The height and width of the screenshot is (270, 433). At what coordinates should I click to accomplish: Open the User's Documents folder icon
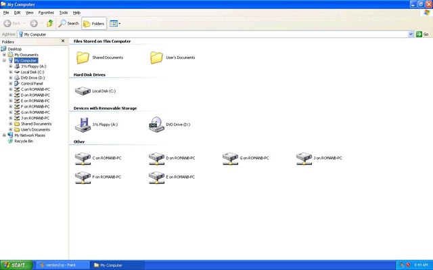[x=156, y=58]
